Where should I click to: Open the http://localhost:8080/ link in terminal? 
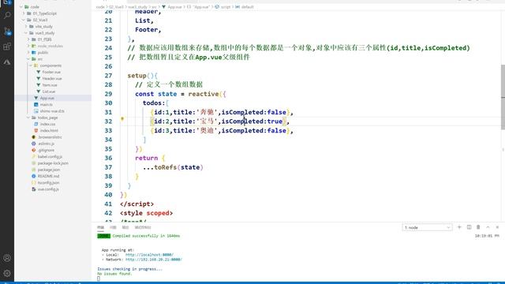click(149, 255)
